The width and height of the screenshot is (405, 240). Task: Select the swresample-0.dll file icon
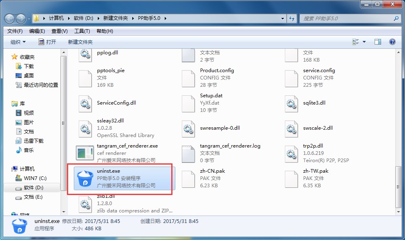(x=188, y=129)
